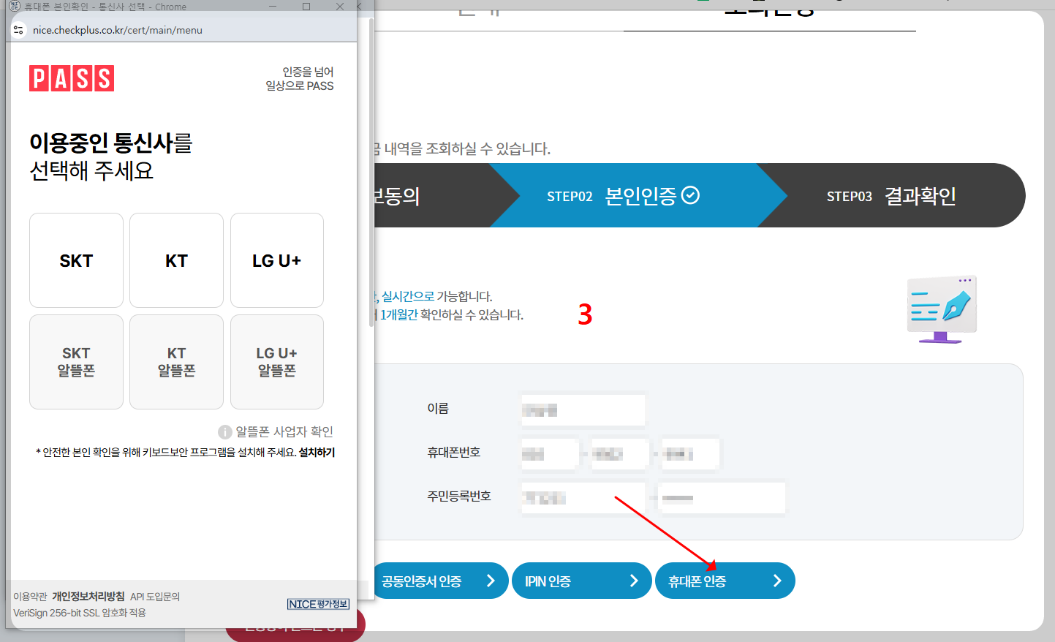Open the 개인정보처리방침 link
Viewport: 1055px width, 642px height.
pos(88,597)
